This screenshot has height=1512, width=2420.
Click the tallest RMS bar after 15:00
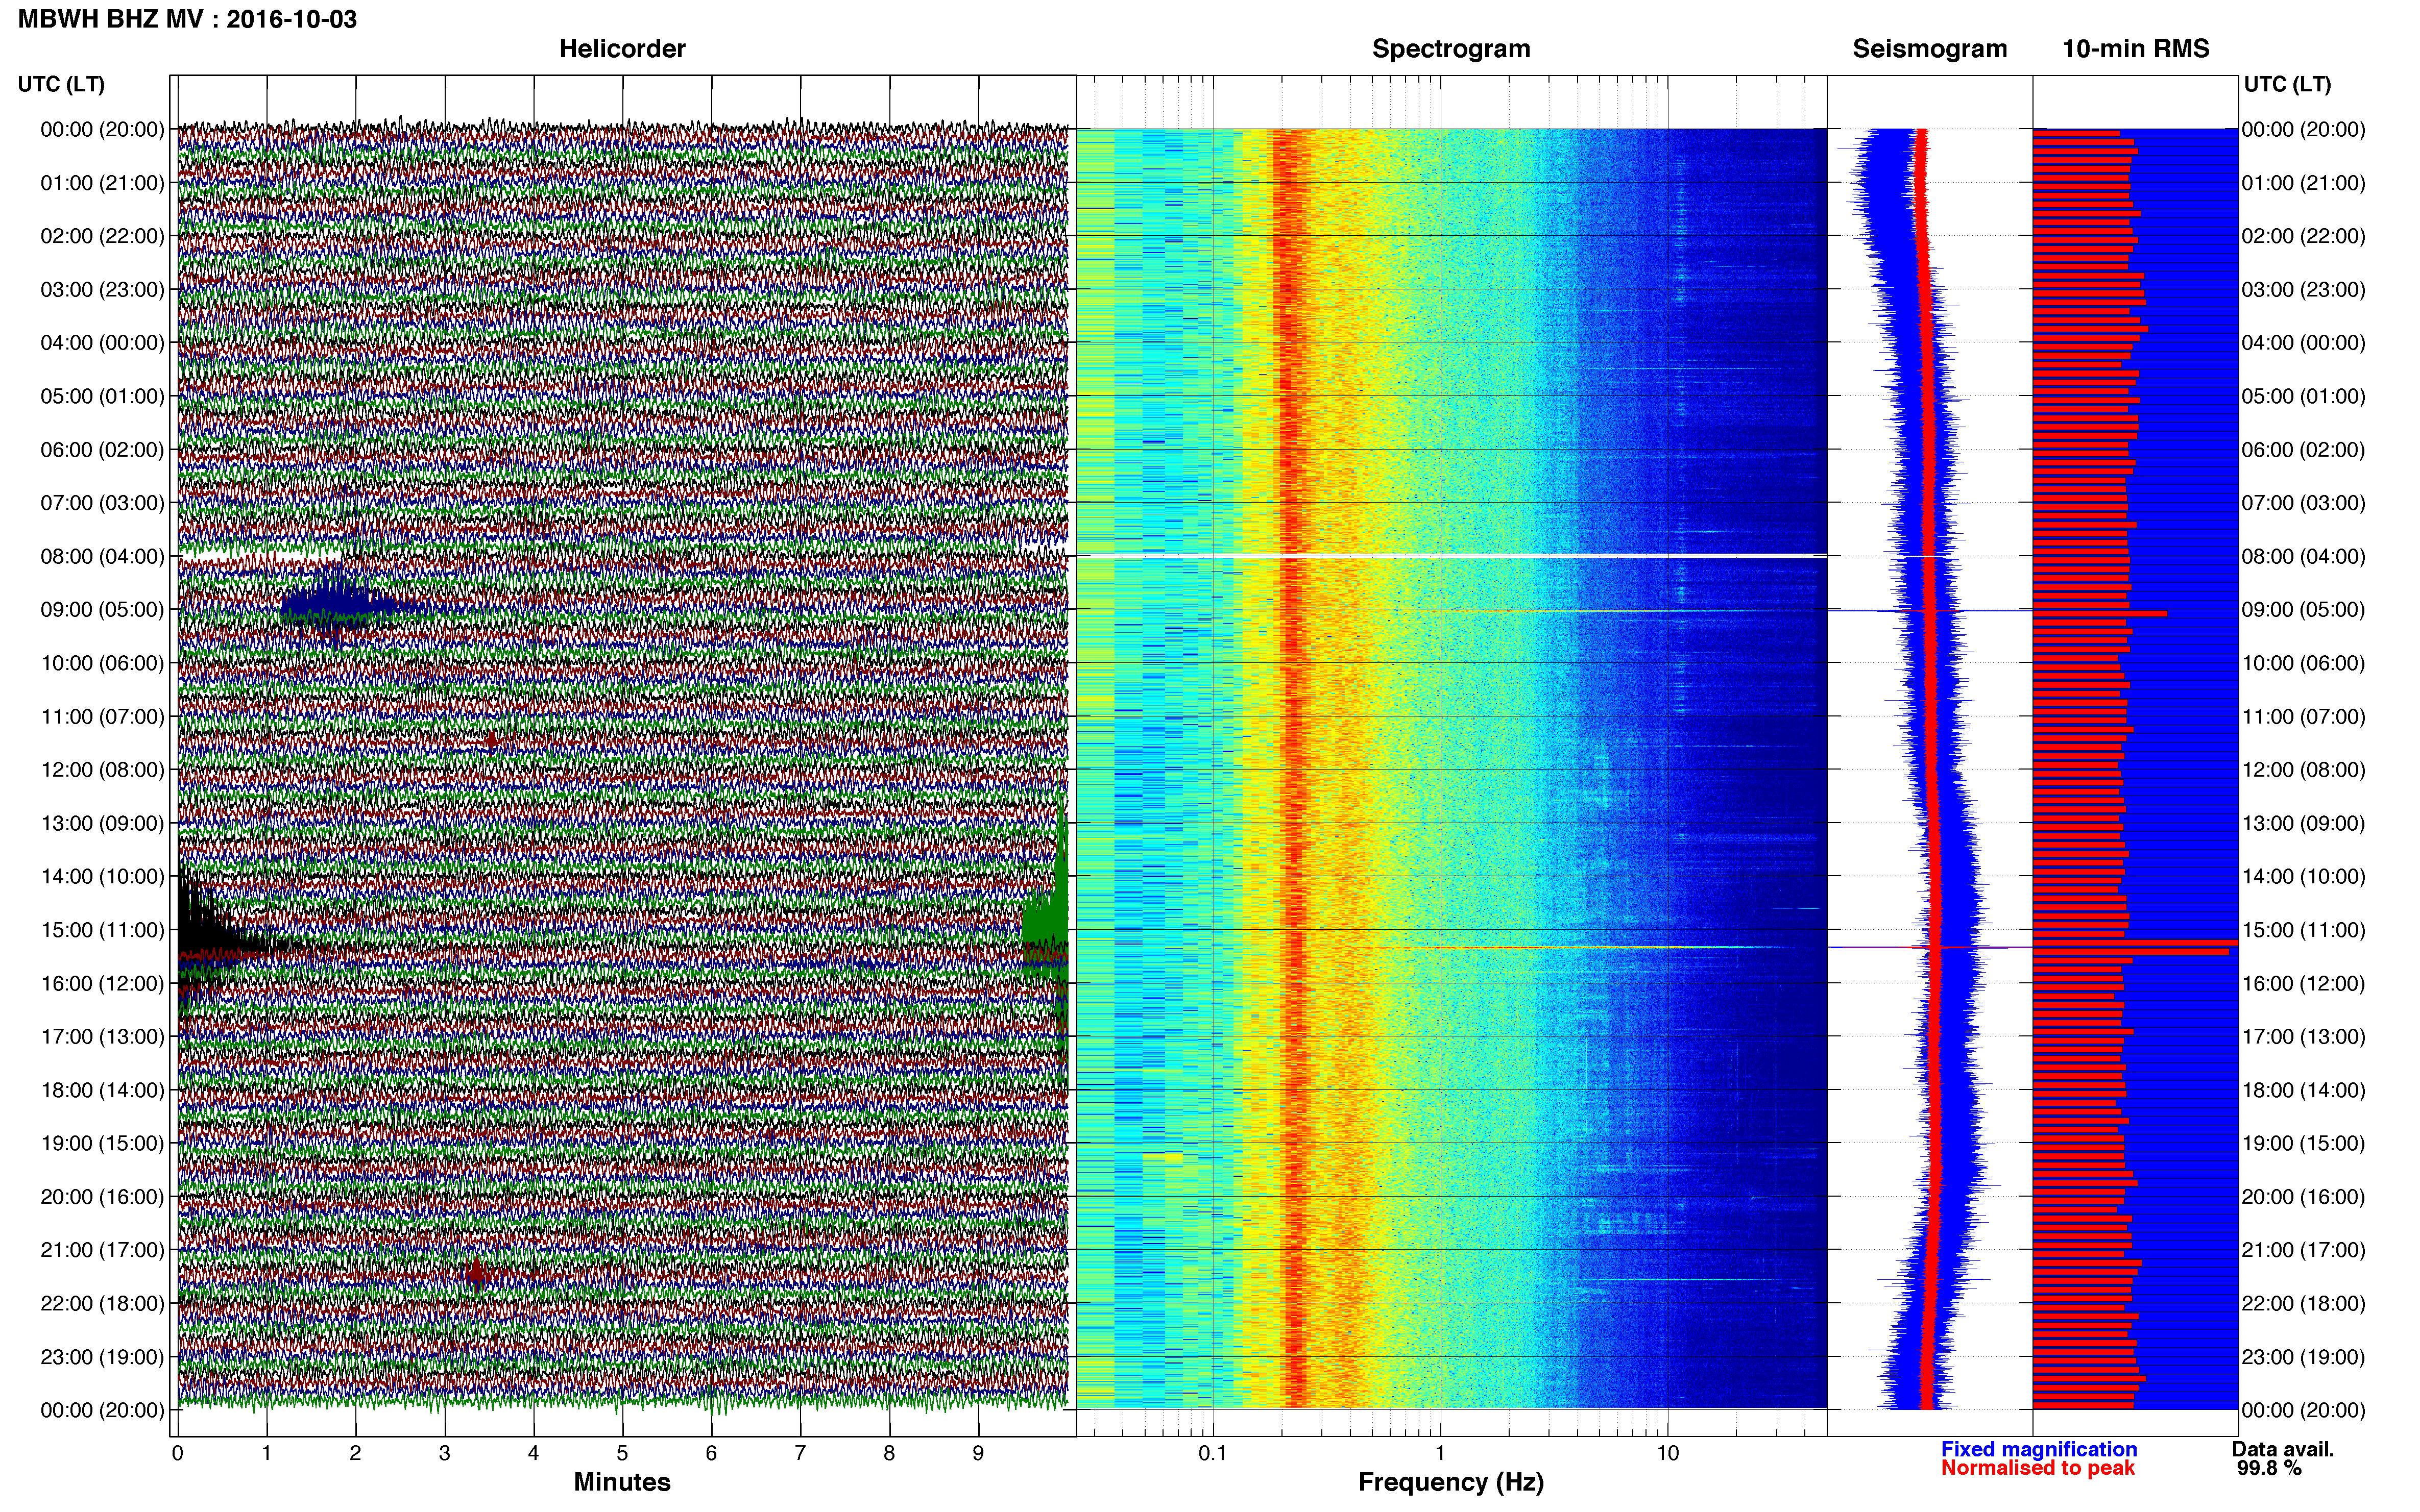(x=2135, y=942)
